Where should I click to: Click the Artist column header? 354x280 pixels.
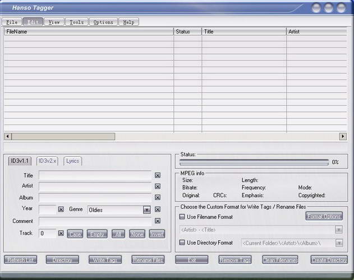317,31
